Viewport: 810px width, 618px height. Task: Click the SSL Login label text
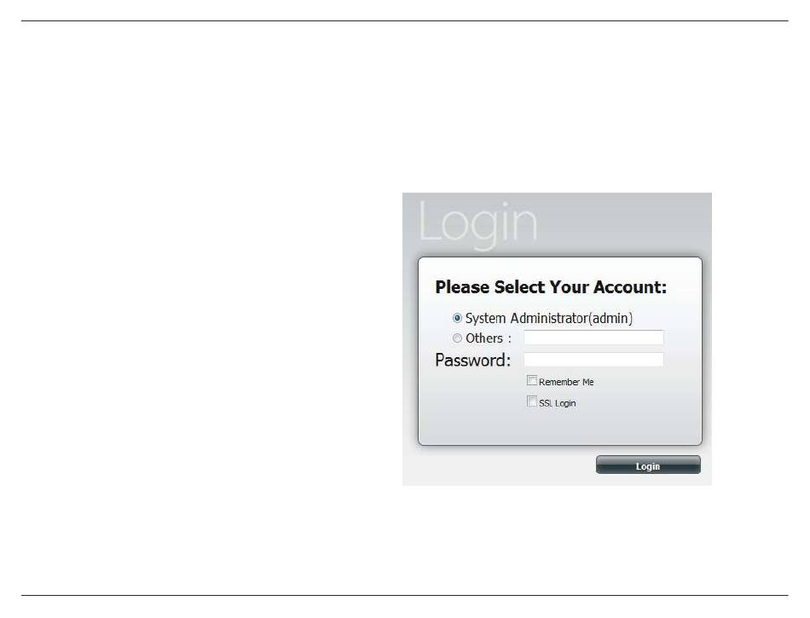click(557, 403)
